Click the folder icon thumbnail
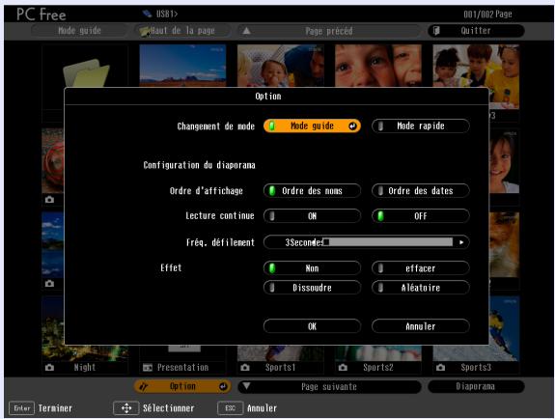The height and width of the screenshot is (419, 555). pyautogui.click(x=86, y=73)
